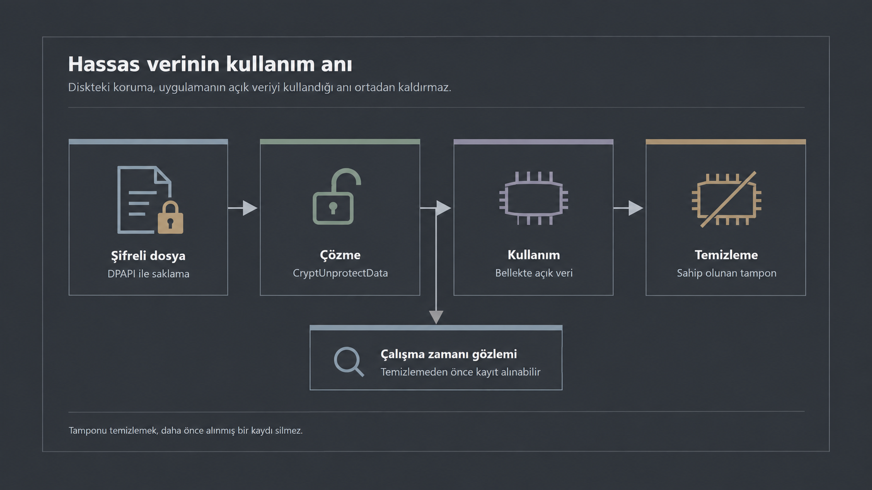This screenshot has height=490, width=872.
Task: Click the Kullanım heading
Action: coord(534,255)
